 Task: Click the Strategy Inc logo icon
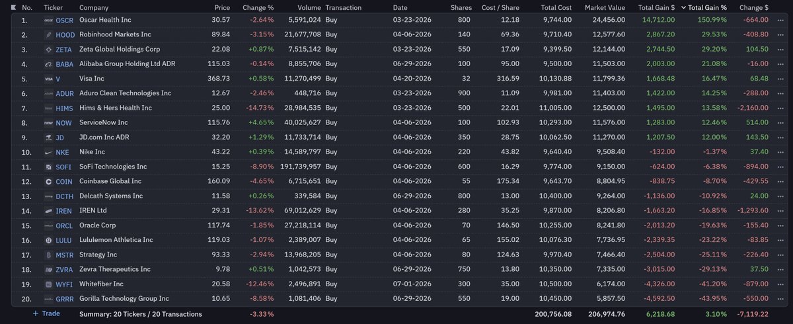click(x=48, y=255)
